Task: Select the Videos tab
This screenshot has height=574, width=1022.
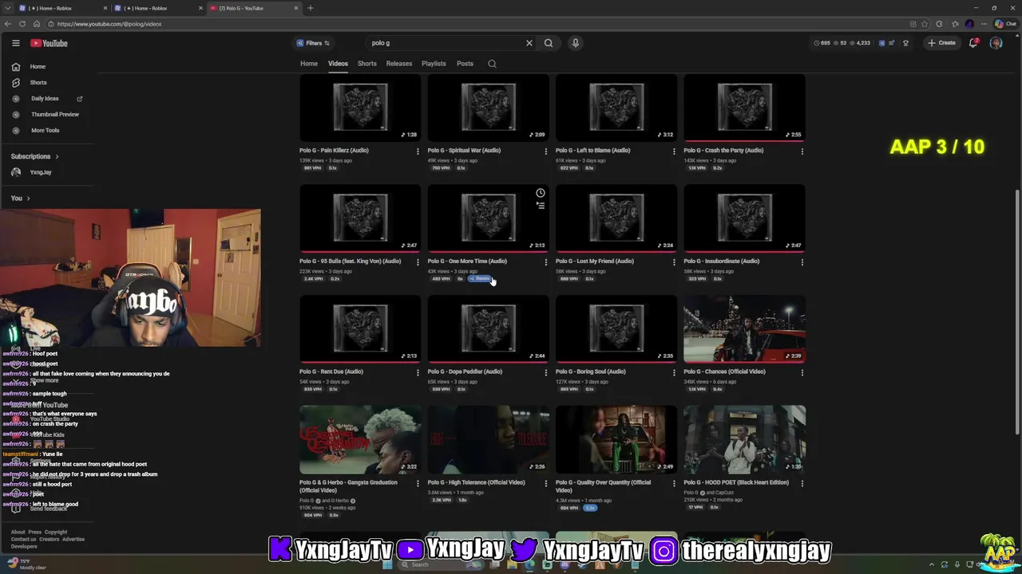Action: point(338,64)
